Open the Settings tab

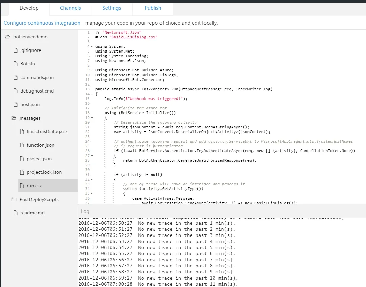tap(112, 8)
